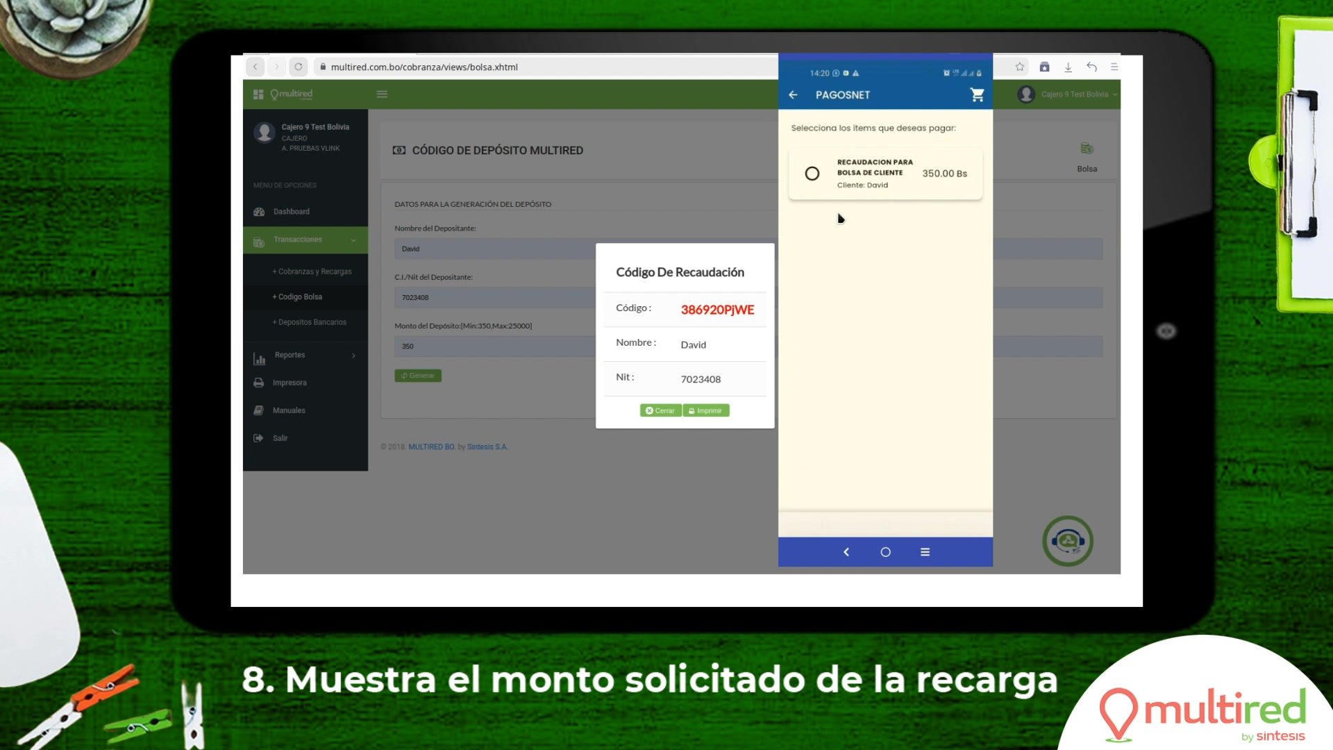Click Salir to log out
This screenshot has height=750, width=1333.
[305, 438]
